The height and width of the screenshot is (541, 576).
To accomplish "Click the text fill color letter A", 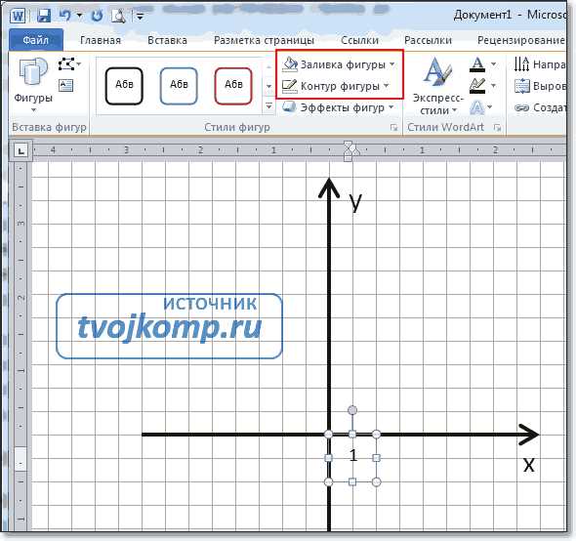I will pos(477,64).
